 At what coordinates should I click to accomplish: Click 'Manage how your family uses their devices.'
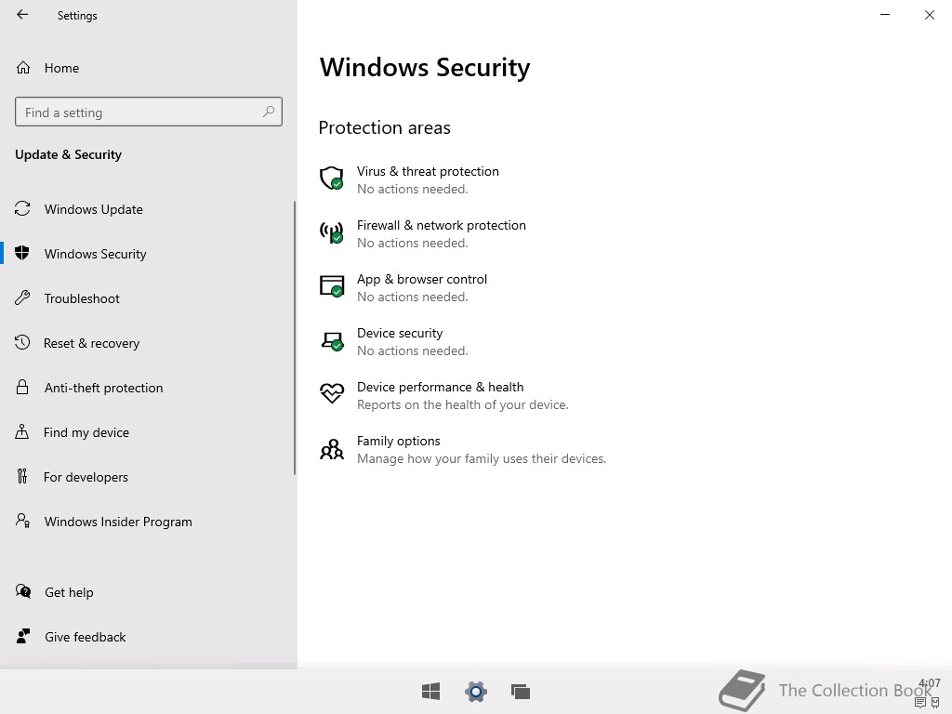[x=482, y=459]
